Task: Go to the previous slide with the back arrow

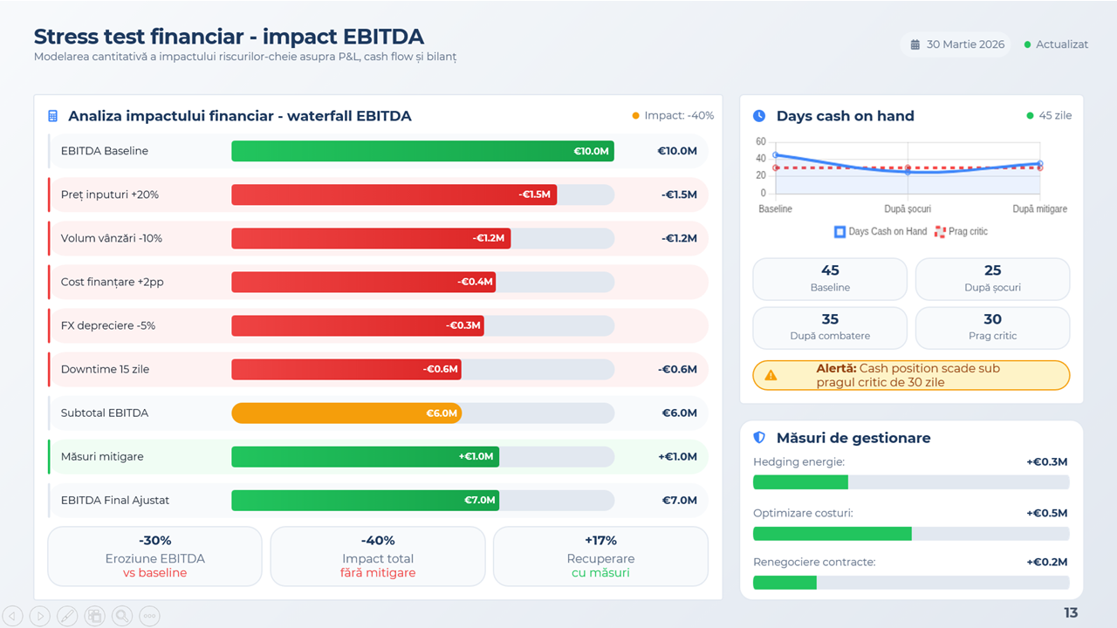Action: tap(13, 616)
